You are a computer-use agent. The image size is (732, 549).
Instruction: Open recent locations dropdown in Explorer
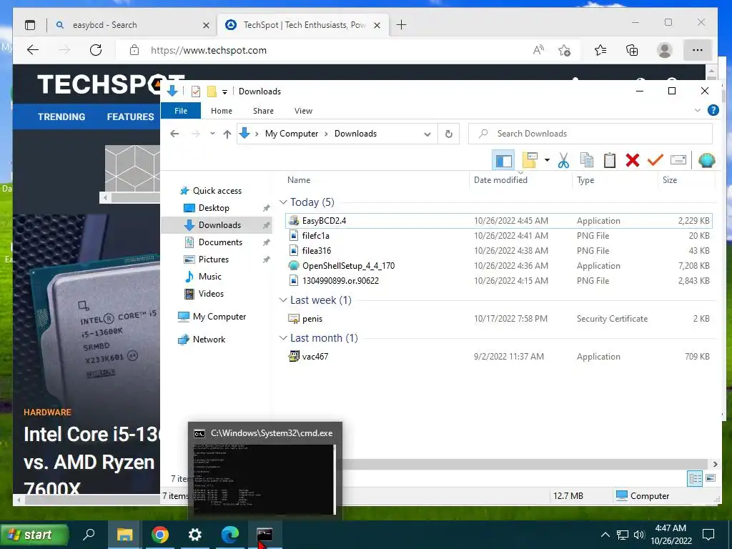coord(212,134)
